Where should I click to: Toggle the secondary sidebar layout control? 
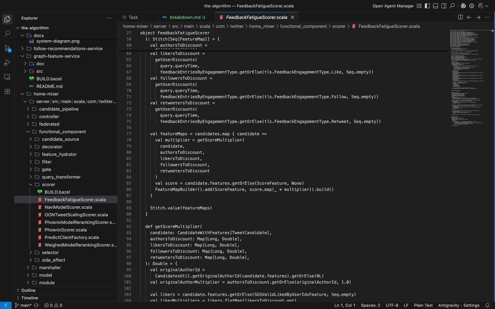tap(443, 6)
